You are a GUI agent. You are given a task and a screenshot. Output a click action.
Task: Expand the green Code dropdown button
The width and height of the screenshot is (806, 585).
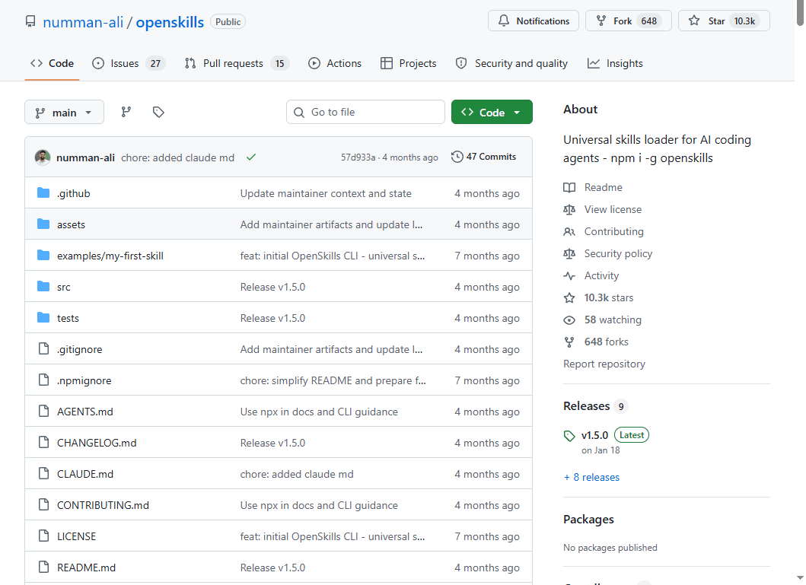(x=492, y=112)
